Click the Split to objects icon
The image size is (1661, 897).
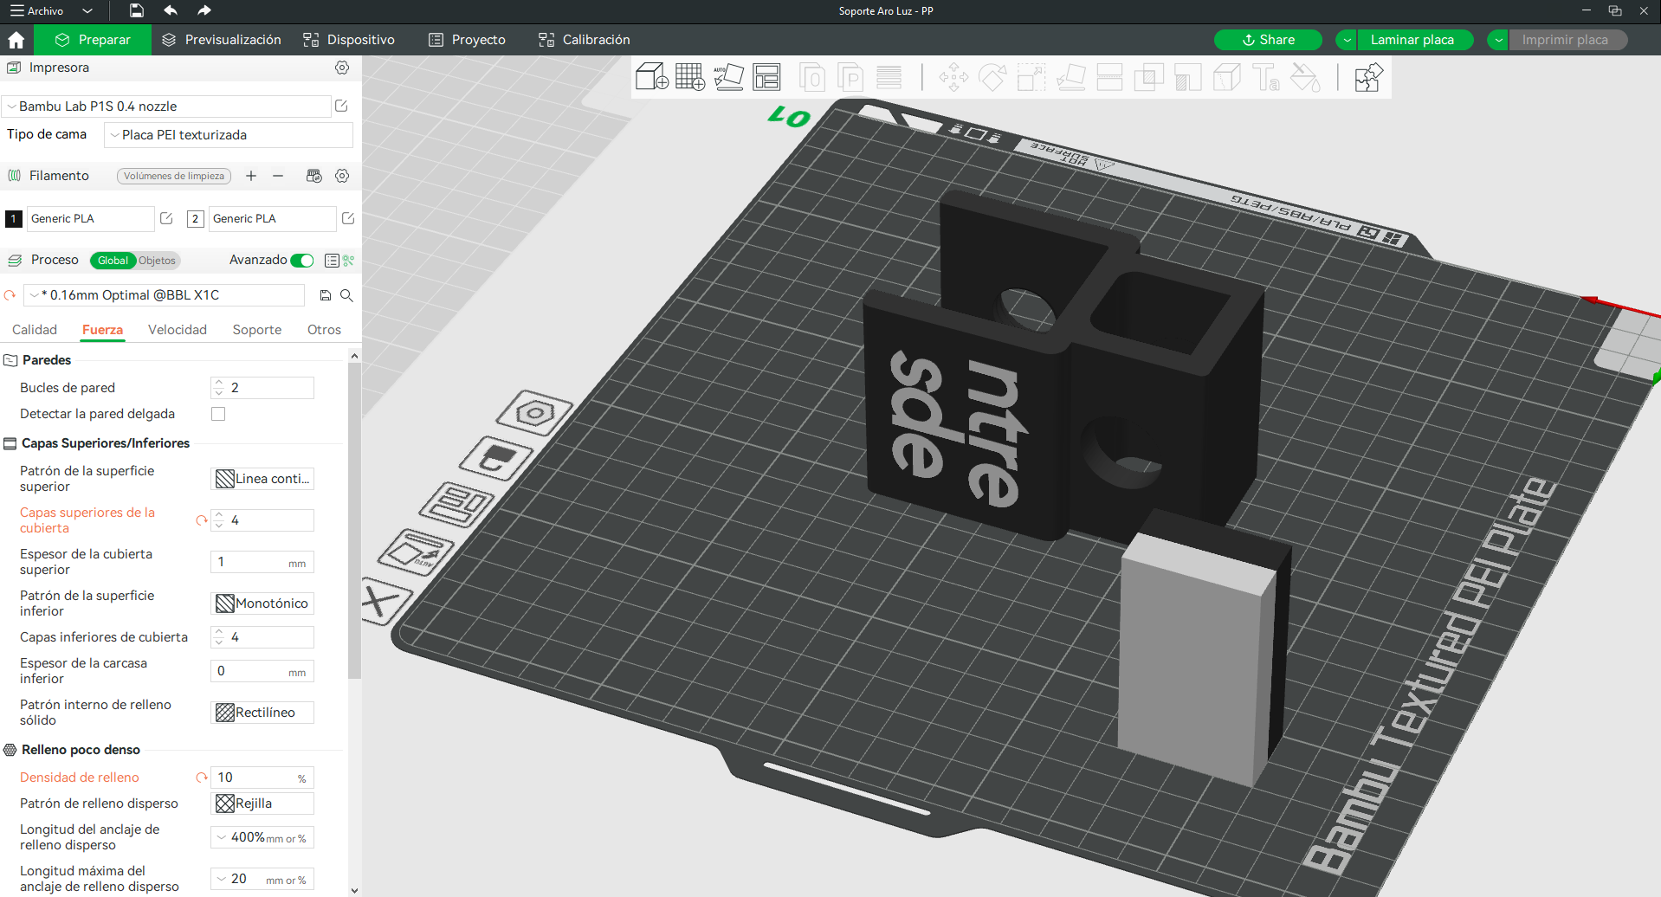tap(812, 77)
